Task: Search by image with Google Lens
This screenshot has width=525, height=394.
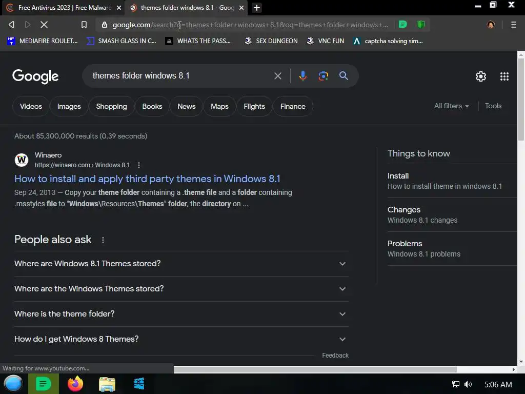Action: tap(323, 76)
